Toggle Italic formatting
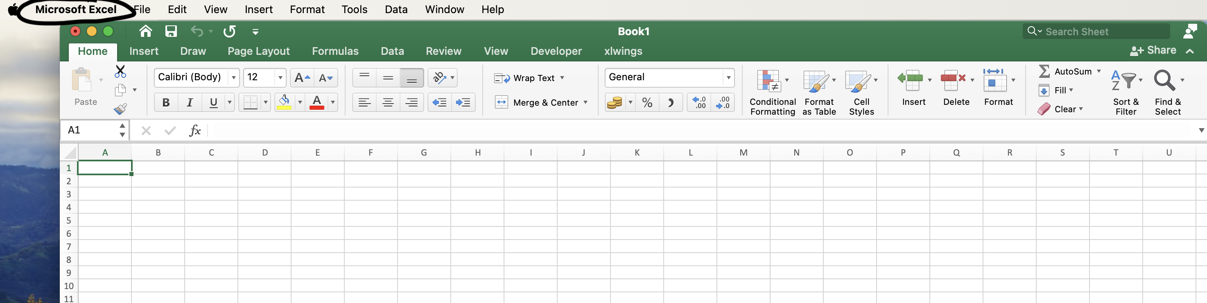 point(190,102)
